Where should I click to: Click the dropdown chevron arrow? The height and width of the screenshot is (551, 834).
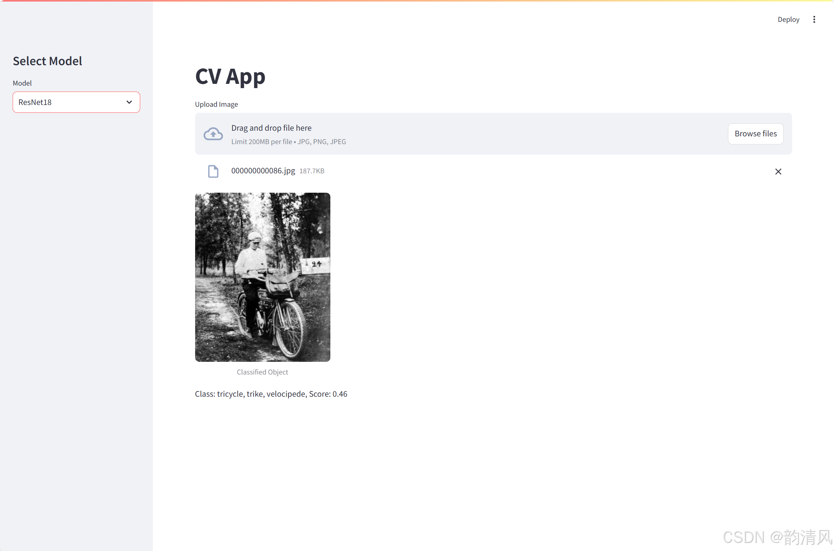129,102
